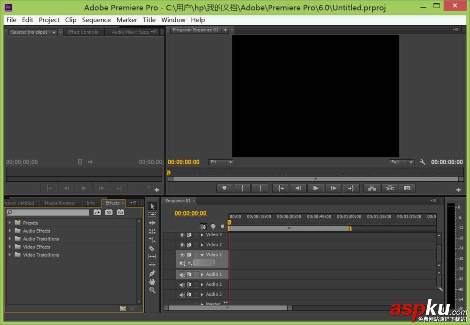
Task: Open the Full playback resolution dropdown
Action: [401, 162]
